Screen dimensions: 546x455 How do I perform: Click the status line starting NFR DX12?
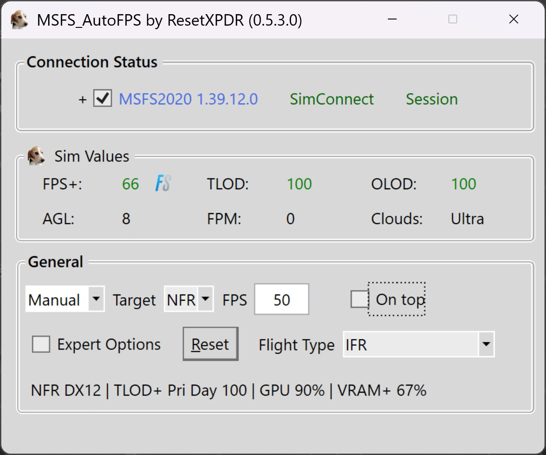(x=228, y=390)
